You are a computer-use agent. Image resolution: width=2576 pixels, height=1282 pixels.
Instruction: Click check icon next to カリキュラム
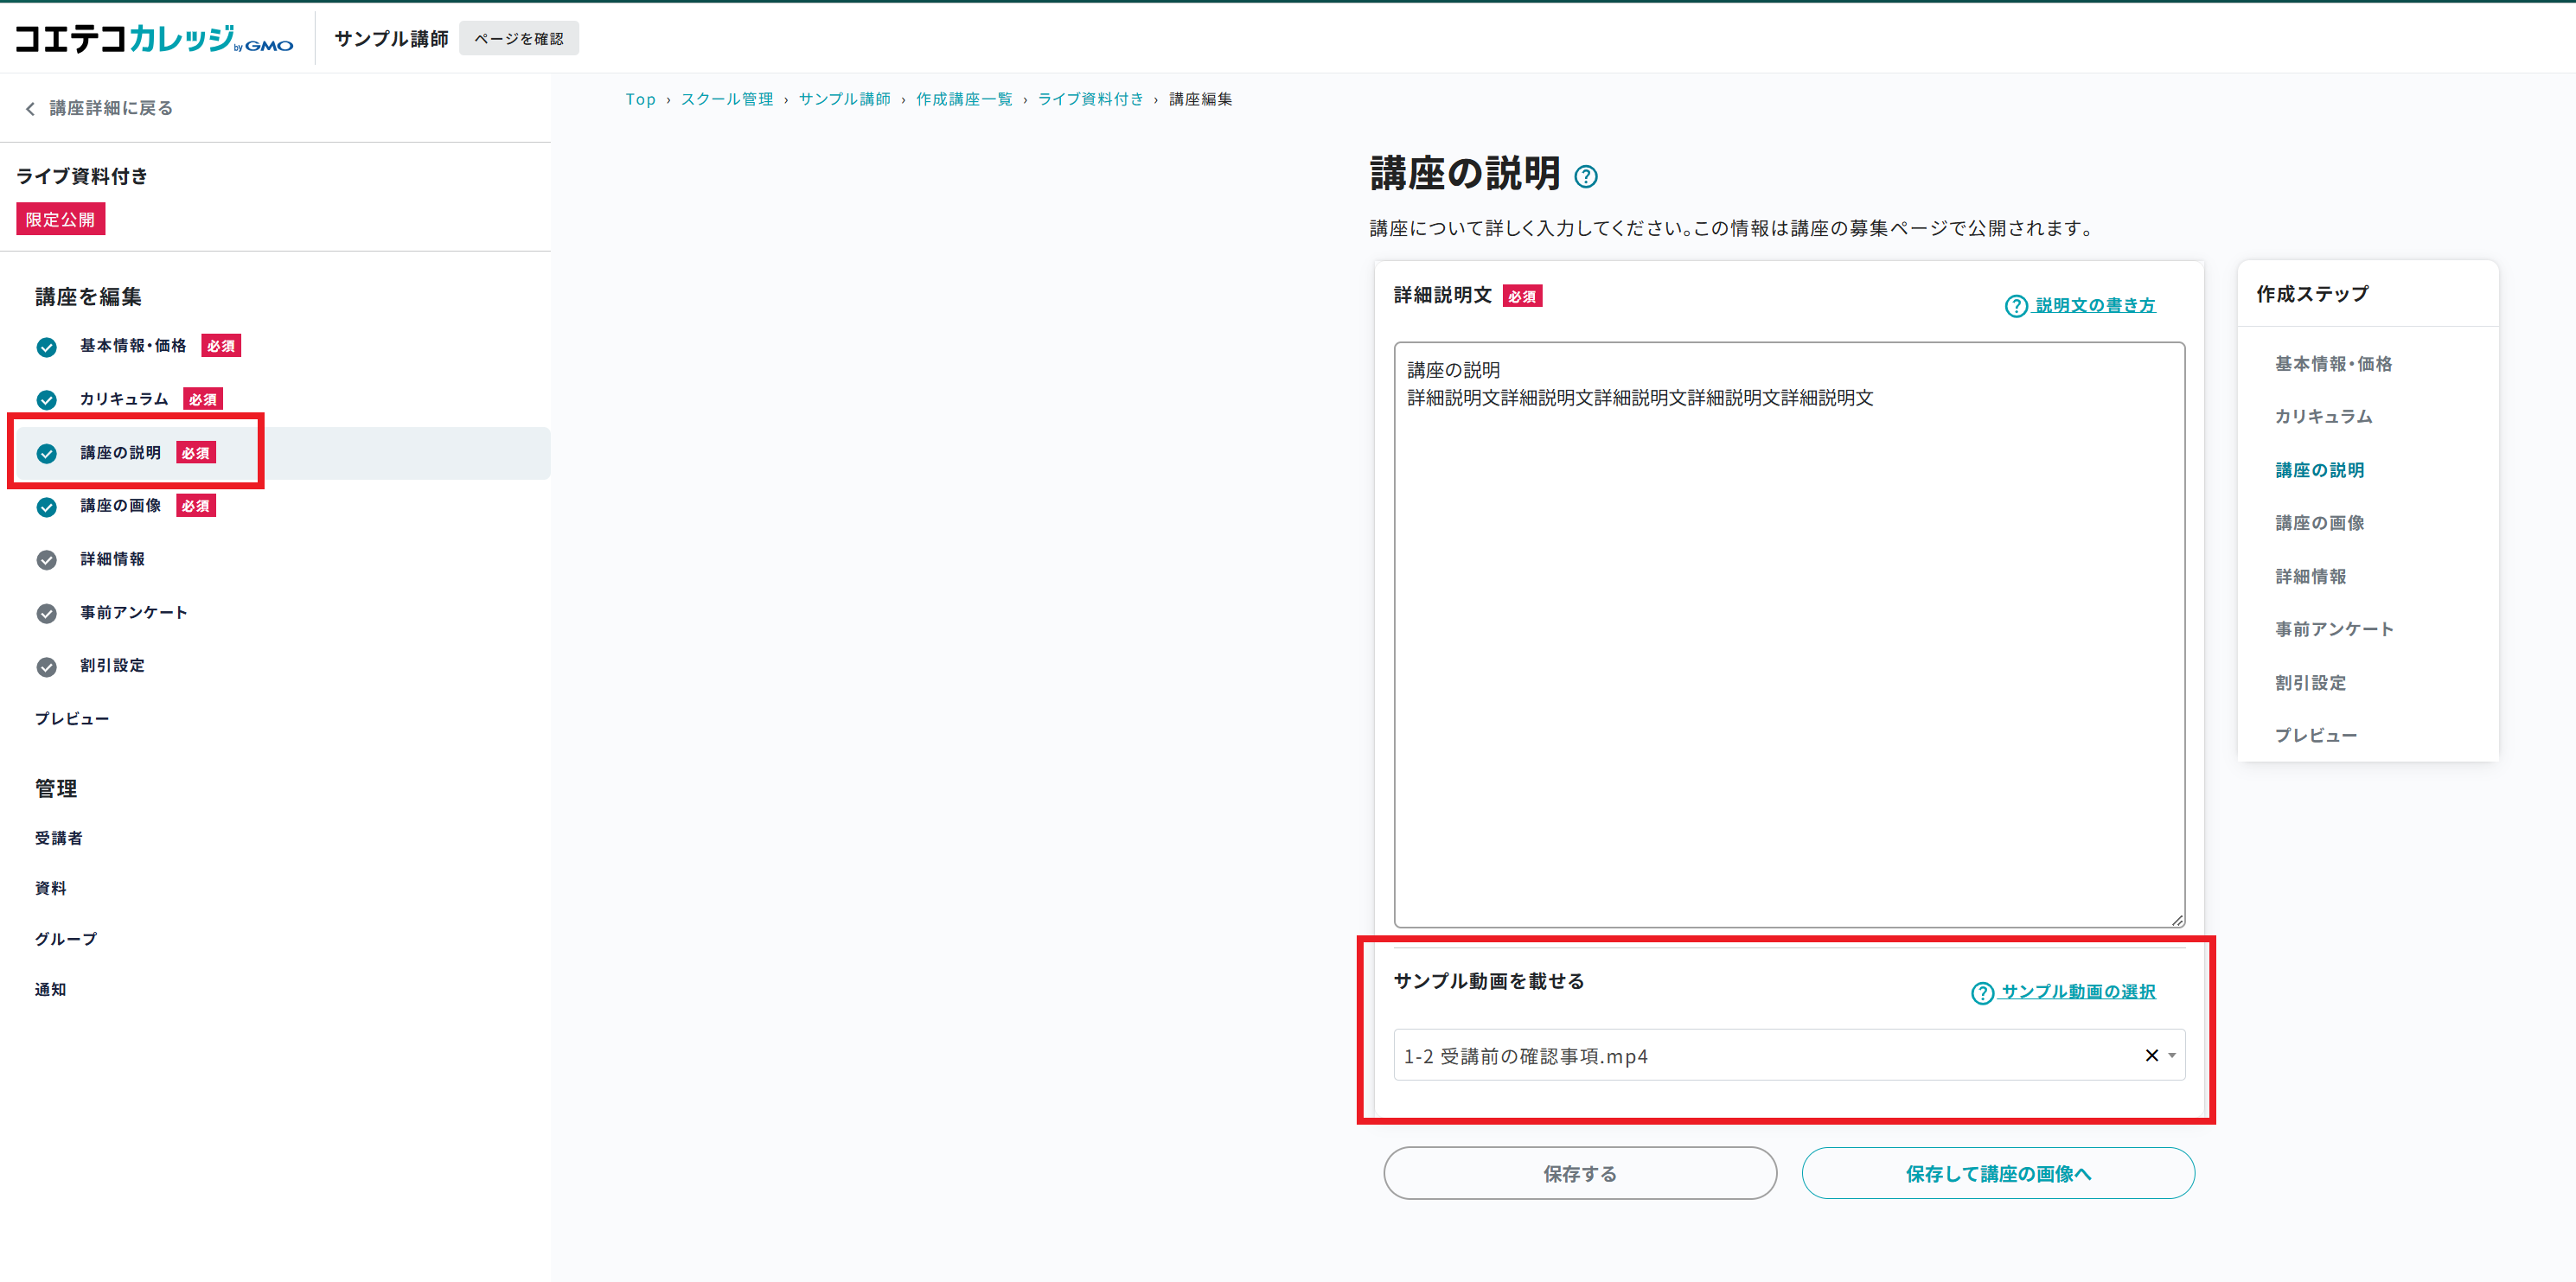46,400
